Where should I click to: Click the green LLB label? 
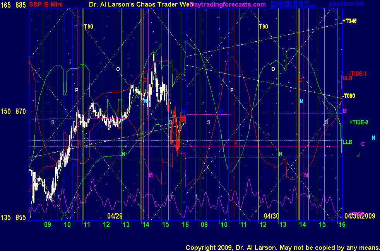tap(347, 142)
